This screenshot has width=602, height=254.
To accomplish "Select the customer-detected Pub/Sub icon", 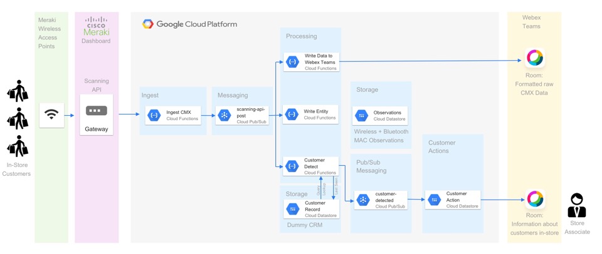I will click(x=363, y=200).
